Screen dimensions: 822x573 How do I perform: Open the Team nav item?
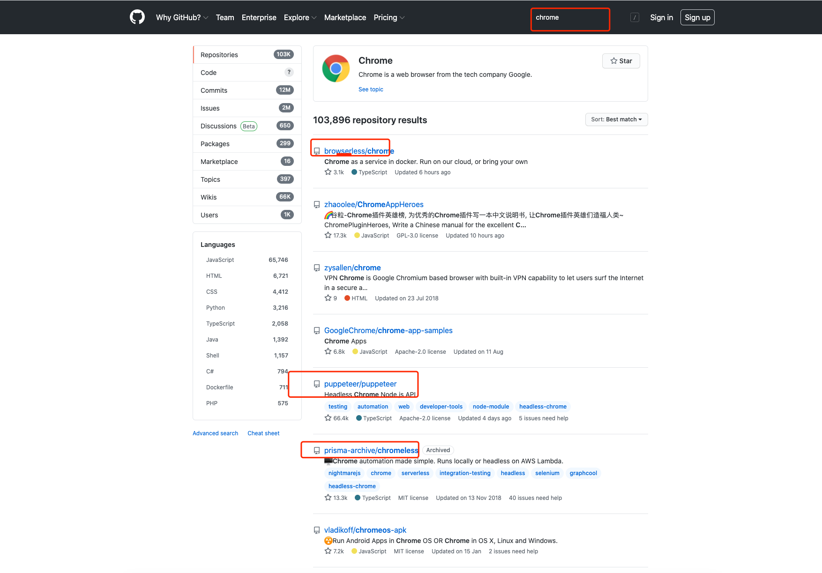coord(225,17)
